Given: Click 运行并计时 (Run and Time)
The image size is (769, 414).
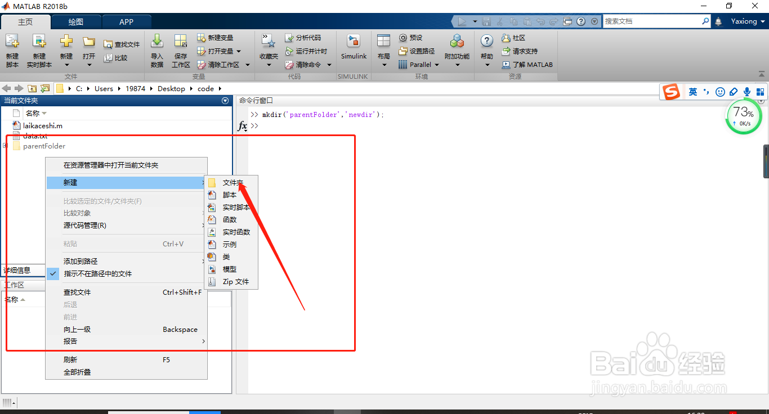Looking at the screenshot, I should click(306, 51).
